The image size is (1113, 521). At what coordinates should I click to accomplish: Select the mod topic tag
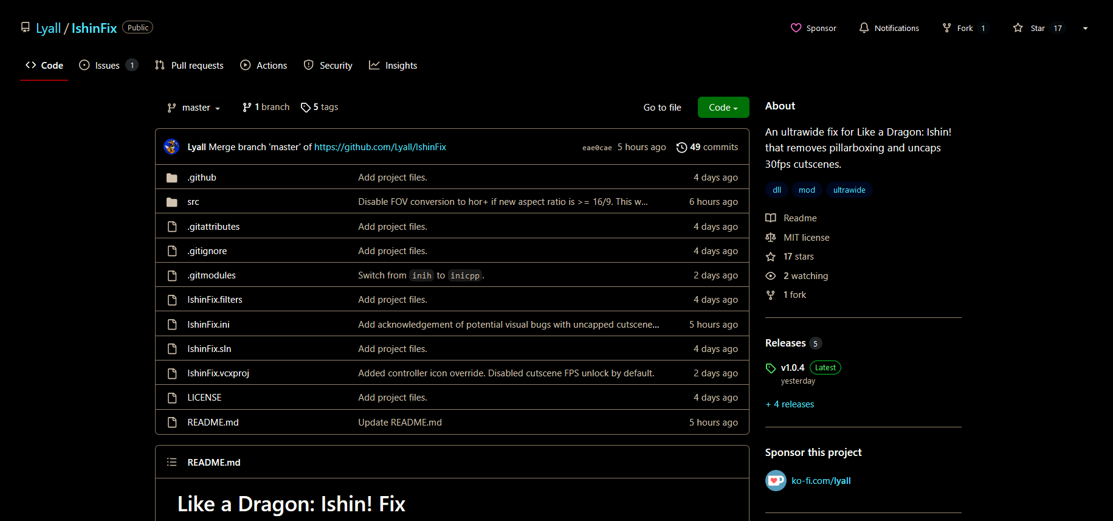click(x=807, y=190)
